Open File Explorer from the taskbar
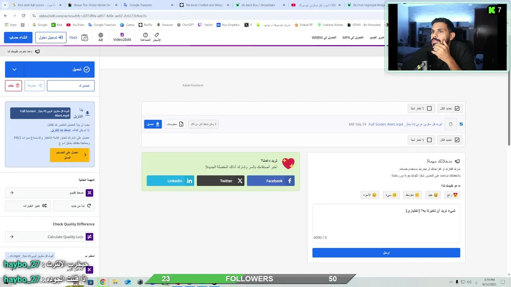The width and height of the screenshot is (511, 287). coord(115,282)
